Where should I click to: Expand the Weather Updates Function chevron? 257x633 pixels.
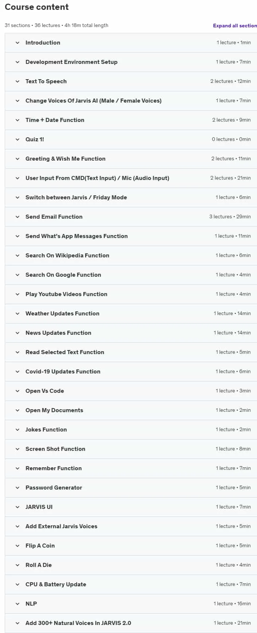(x=17, y=314)
